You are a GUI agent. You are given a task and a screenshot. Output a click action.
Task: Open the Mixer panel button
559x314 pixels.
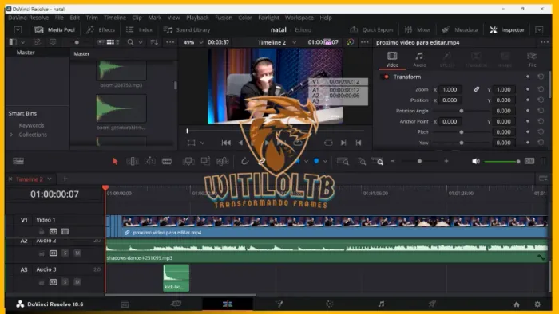pyautogui.click(x=418, y=29)
